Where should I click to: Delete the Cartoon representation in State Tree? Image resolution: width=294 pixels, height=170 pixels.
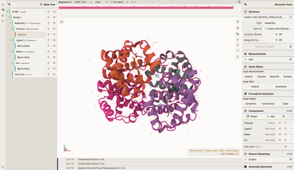pyautogui.click(x=49, y=35)
